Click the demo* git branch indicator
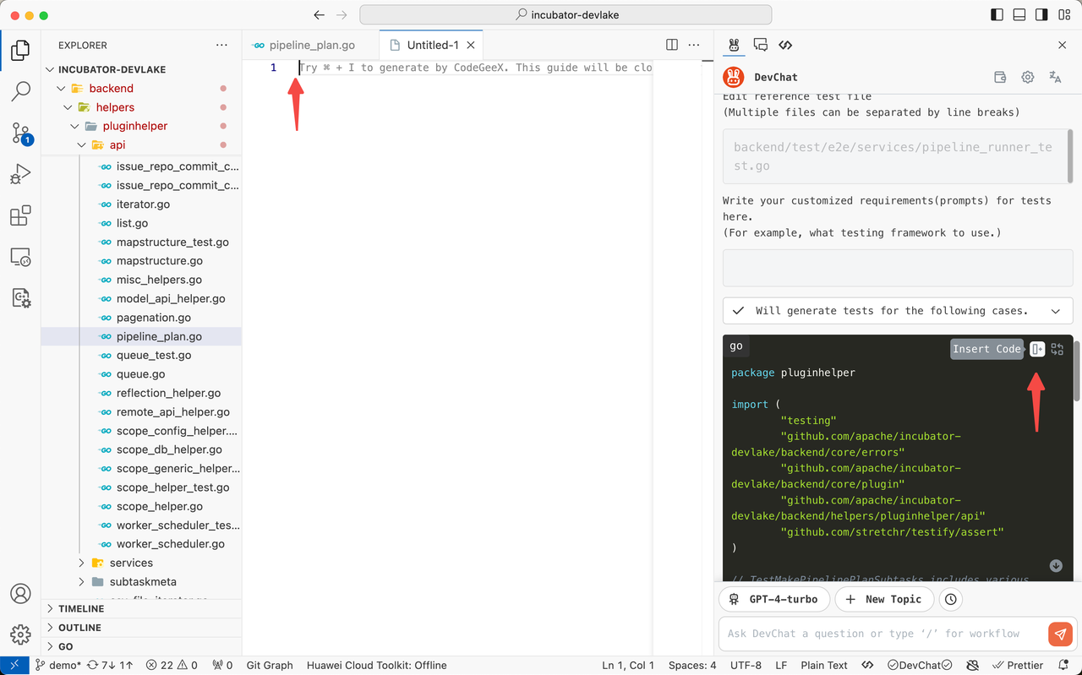 click(x=58, y=665)
